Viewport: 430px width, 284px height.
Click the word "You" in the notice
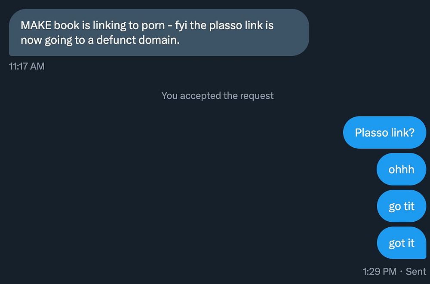pos(169,95)
